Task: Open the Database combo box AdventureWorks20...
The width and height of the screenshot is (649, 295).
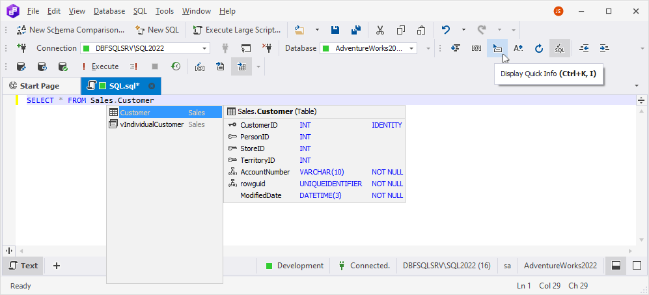Action: tap(368, 48)
